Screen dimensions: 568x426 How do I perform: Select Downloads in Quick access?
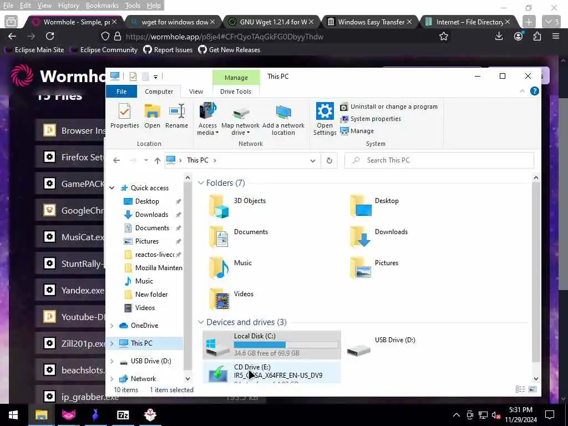[x=151, y=215]
